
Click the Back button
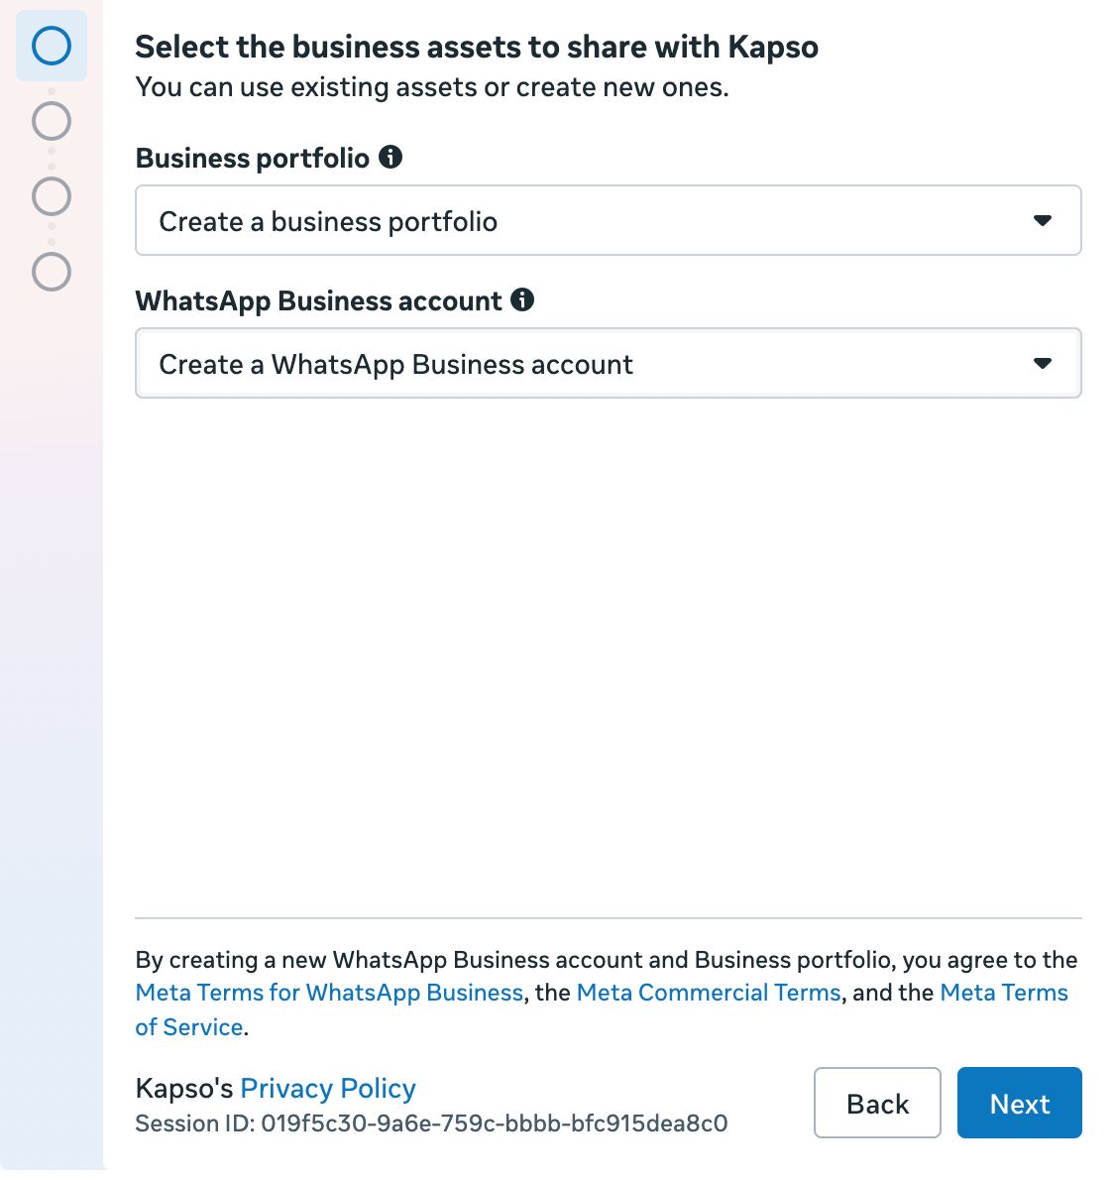pyautogui.click(x=877, y=1103)
